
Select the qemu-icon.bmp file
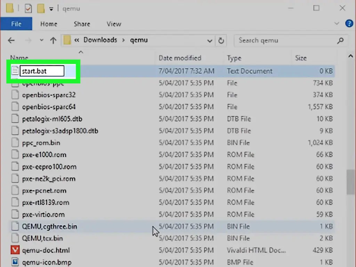47,262
